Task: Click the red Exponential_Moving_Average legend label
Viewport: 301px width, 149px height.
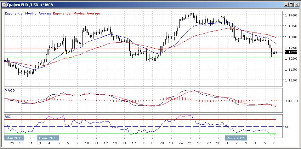Action: click(x=77, y=14)
